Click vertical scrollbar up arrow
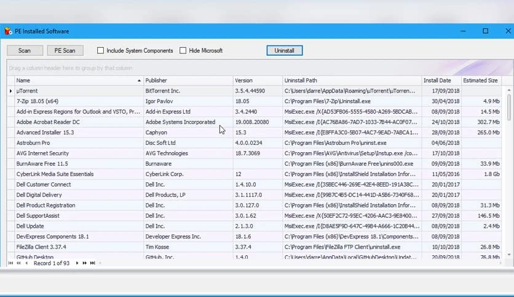The image size is (514, 297). click(508, 90)
